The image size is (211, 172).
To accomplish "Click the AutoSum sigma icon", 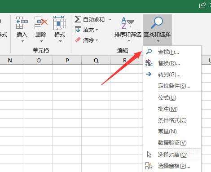I will (78, 19).
